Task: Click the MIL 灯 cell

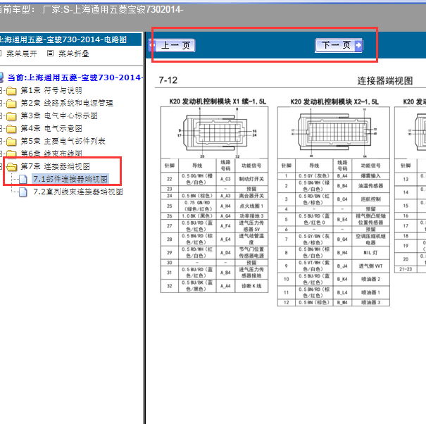Action: point(370,252)
